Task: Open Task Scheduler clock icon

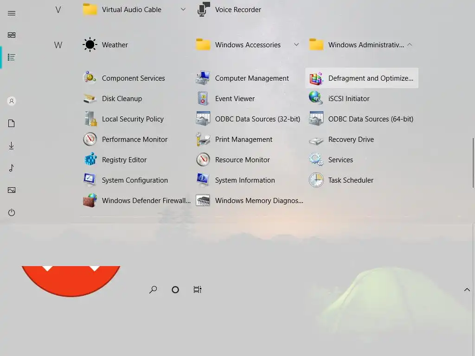Action: tap(316, 180)
